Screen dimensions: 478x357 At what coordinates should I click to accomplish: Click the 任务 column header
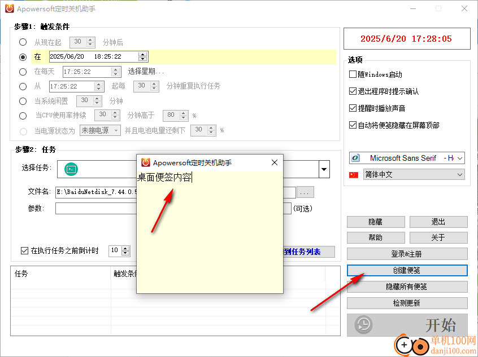(60, 274)
